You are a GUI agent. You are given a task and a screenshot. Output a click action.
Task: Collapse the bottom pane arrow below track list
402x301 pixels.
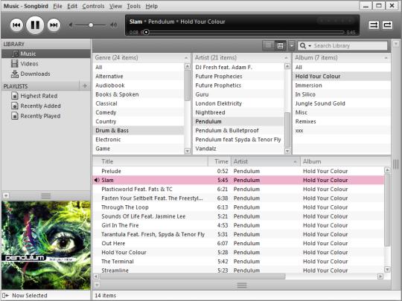[x=97, y=285]
